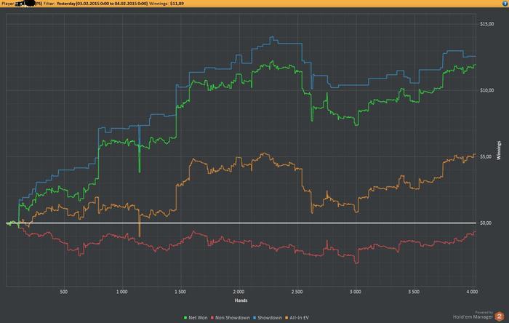Toggle the Showdown series in the legend
This screenshot has height=323, width=509.
pyautogui.click(x=268, y=317)
